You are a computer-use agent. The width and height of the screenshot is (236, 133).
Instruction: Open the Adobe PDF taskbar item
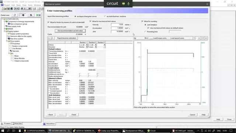pyautogui.click(x=183, y=130)
